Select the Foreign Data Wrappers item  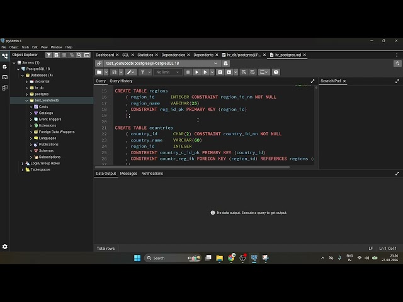(x=57, y=131)
